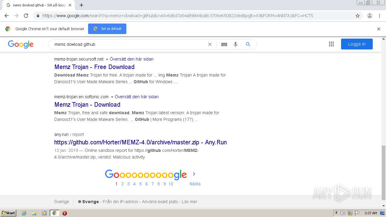The image size is (386, 217).
Task: Click the volume speaker tray icon
Action: 343,213
